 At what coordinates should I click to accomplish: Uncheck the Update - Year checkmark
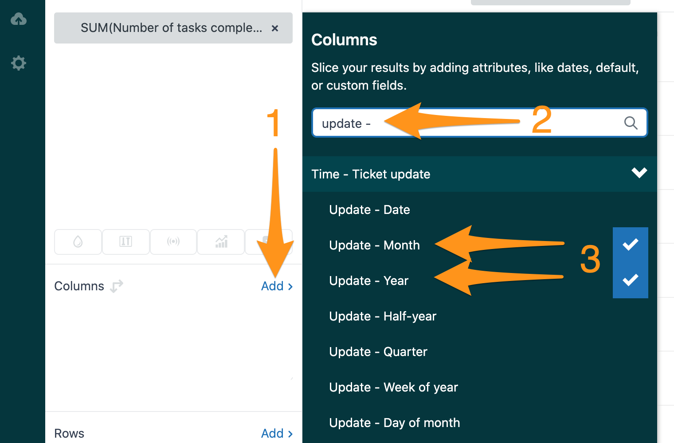point(630,280)
